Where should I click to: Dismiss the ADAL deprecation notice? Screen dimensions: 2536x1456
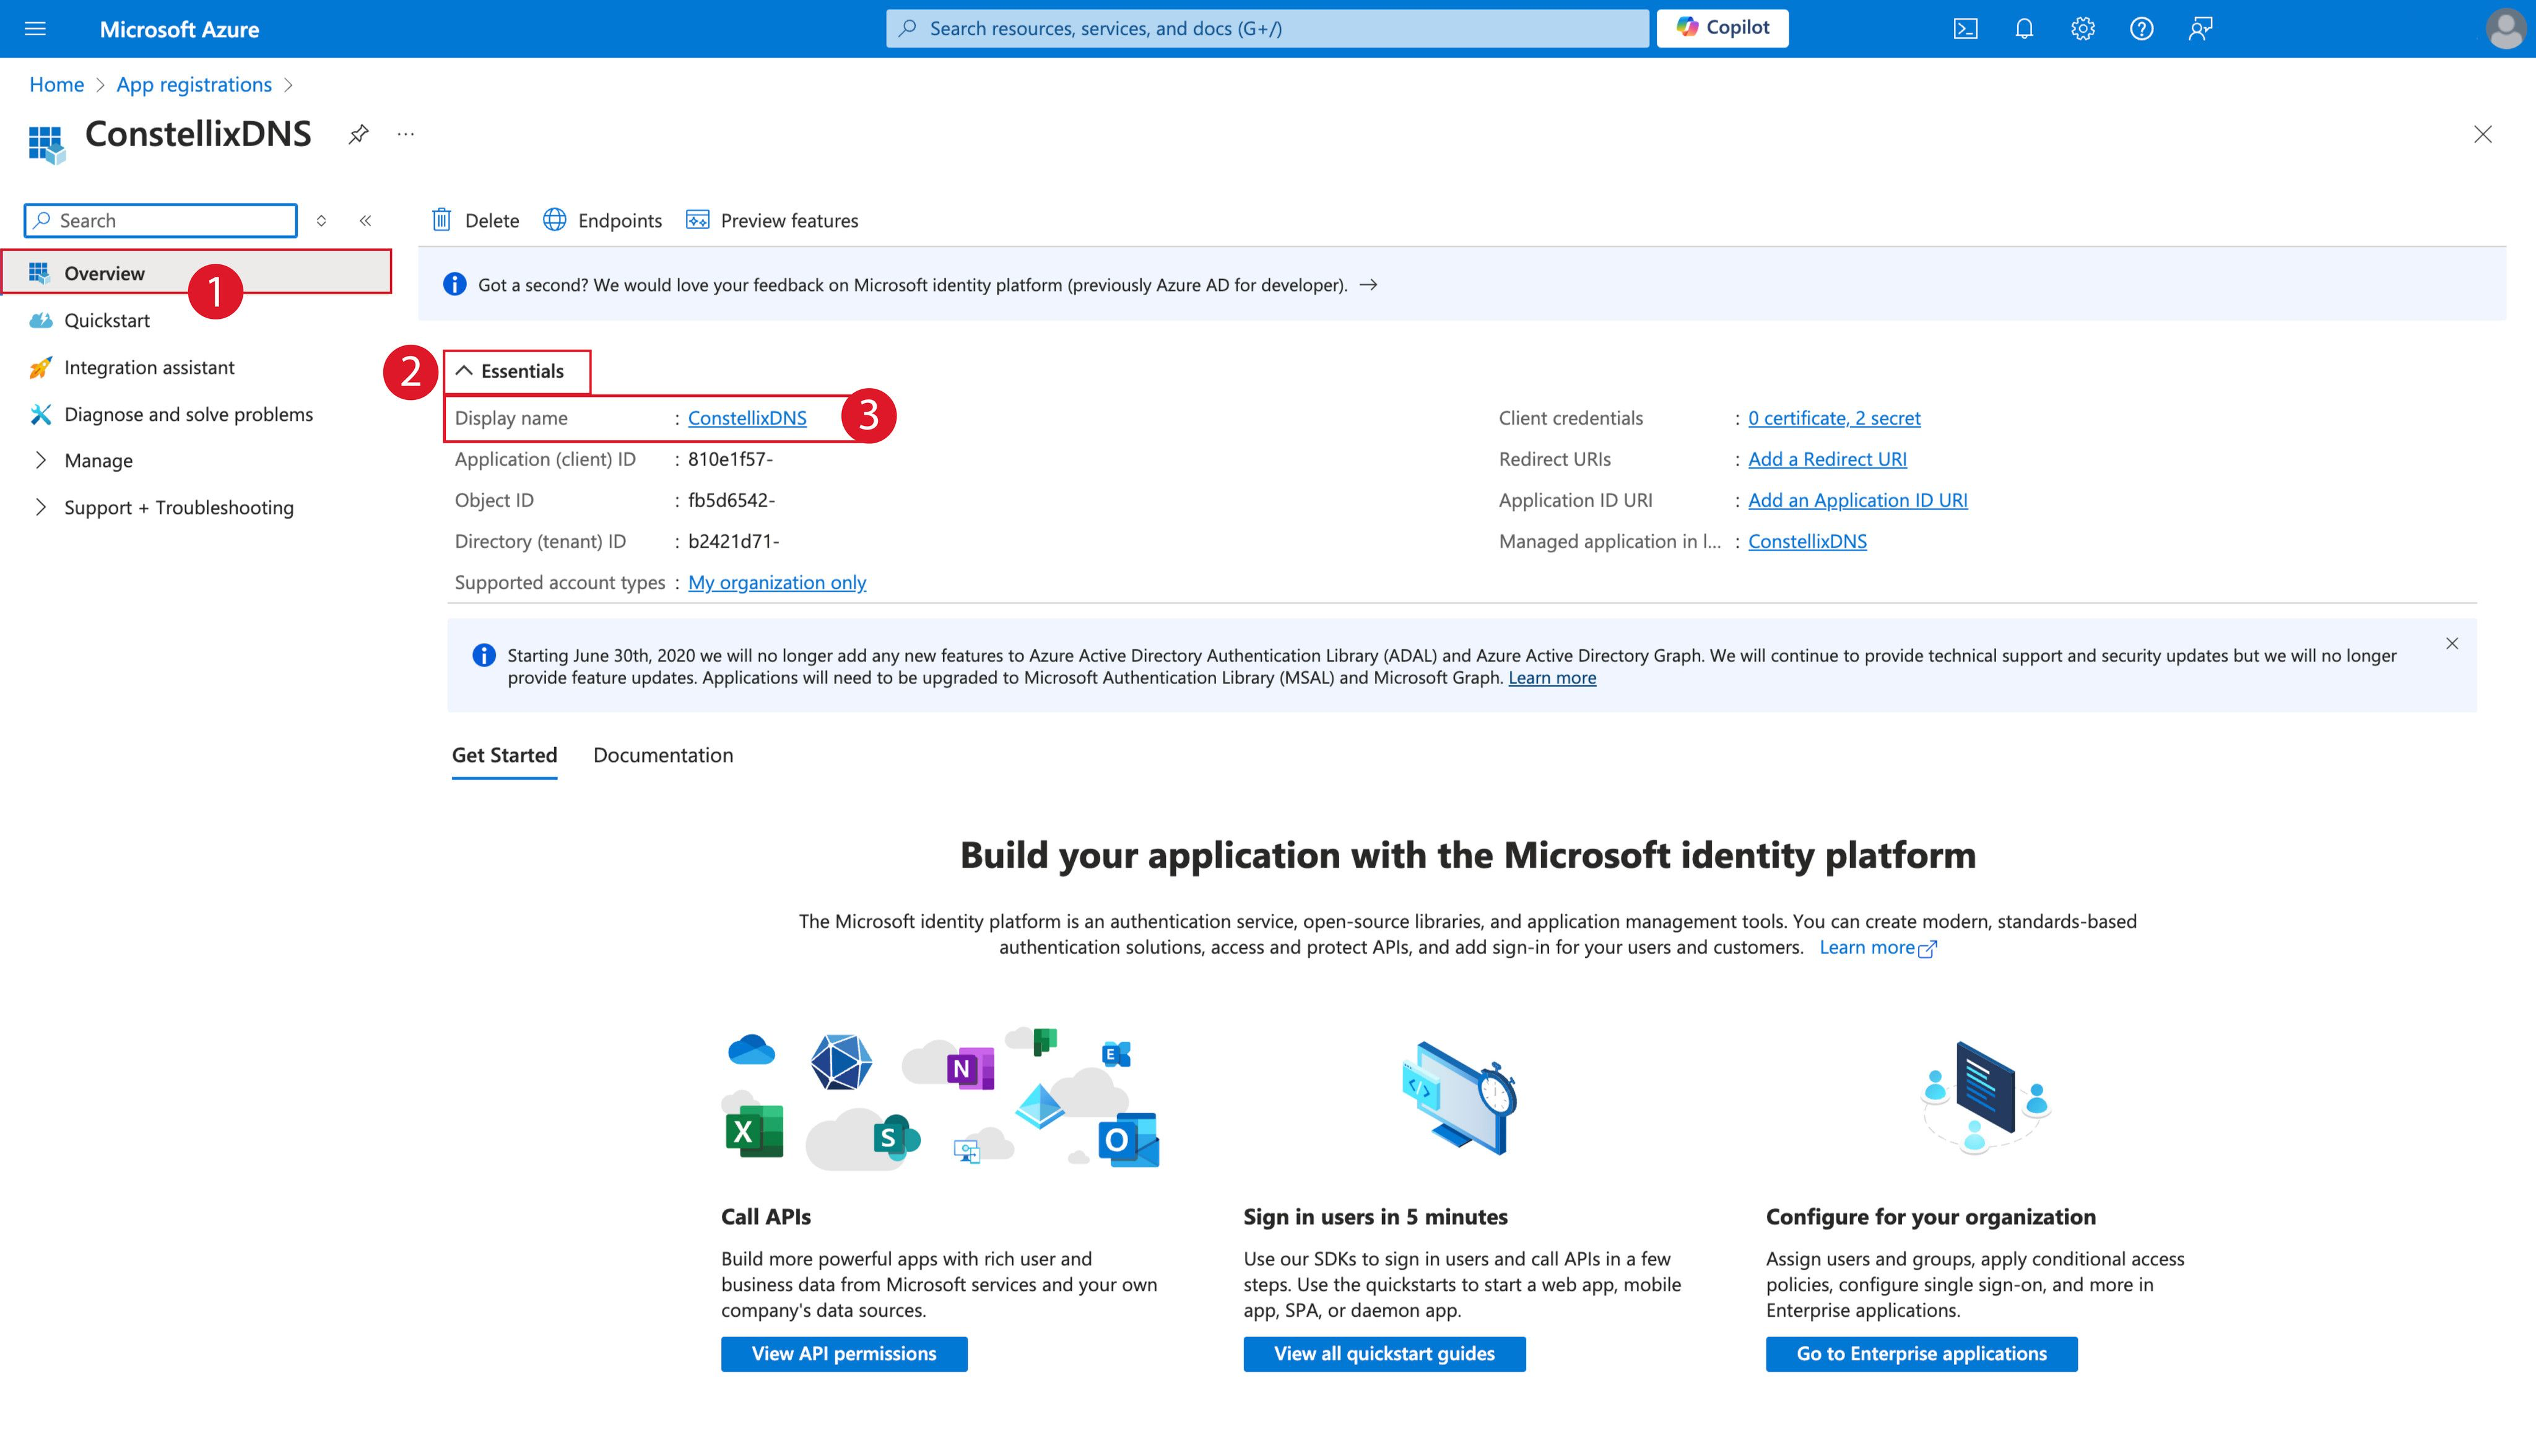point(2451,644)
